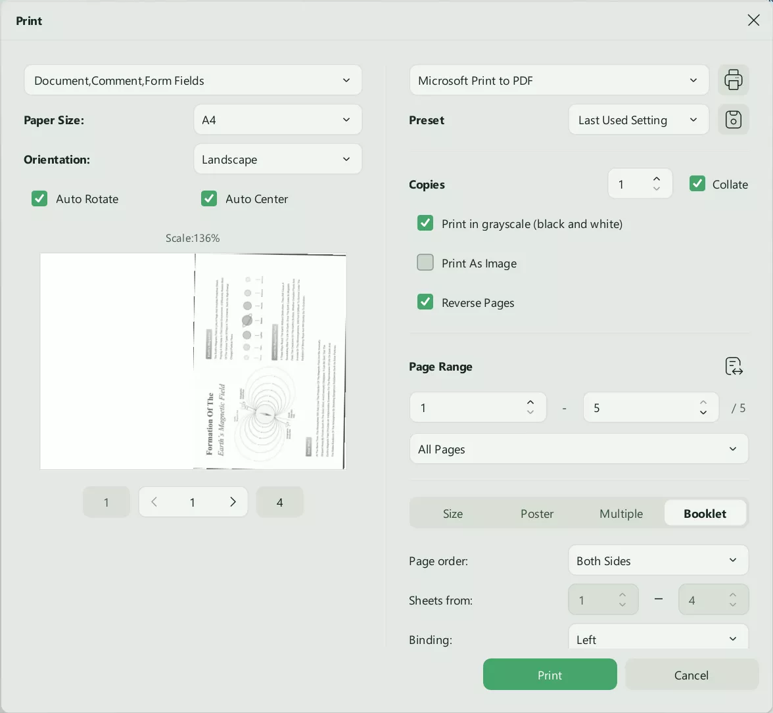This screenshot has height=713, width=773.
Task: Click the page range export icon
Action: (733, 366)
